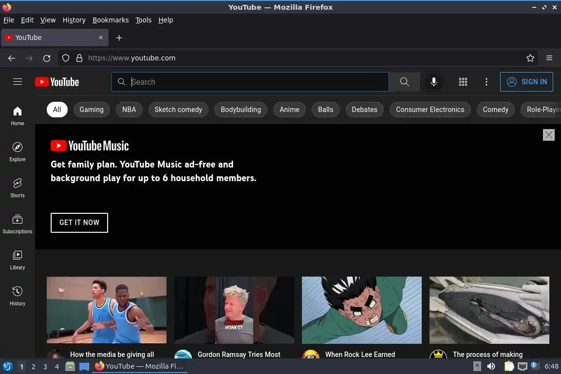The image size is (561, 374).
Task: Open the History menu in menu bar
Action: coord(74,20)
